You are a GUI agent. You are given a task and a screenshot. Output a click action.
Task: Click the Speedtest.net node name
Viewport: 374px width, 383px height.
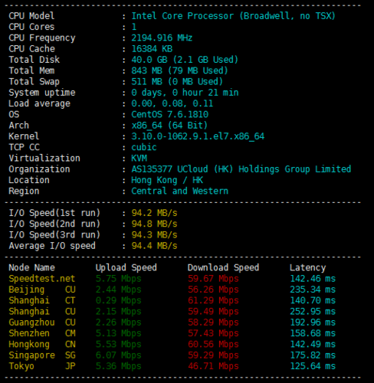click(42, 279)
